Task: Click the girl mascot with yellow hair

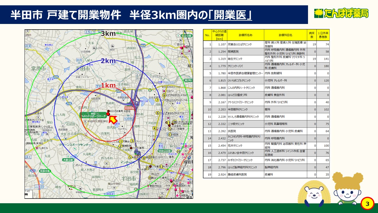Action: [347, 189]
